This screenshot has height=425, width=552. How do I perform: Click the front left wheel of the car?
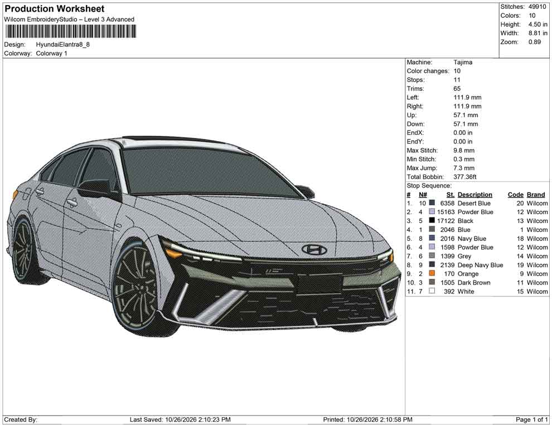tap(135, 287)
